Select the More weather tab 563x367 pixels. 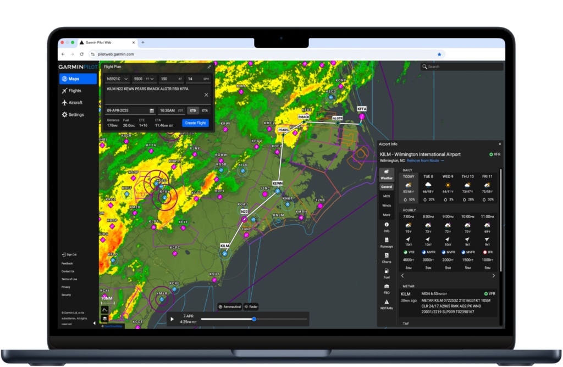click(387, 215)
